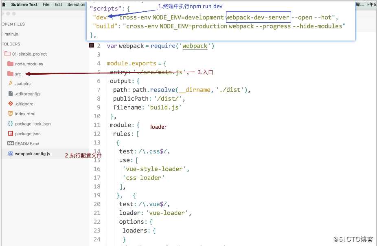Click the package-lock.json braces icon
Image resolution: width=377 pixels, height=246 pixels.
10,123
